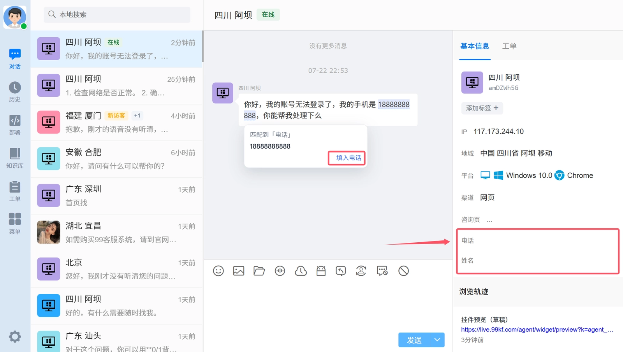
Task: Click the 中国 四川省 阿坝 移动 region text
Action: [x=516, y=153]
